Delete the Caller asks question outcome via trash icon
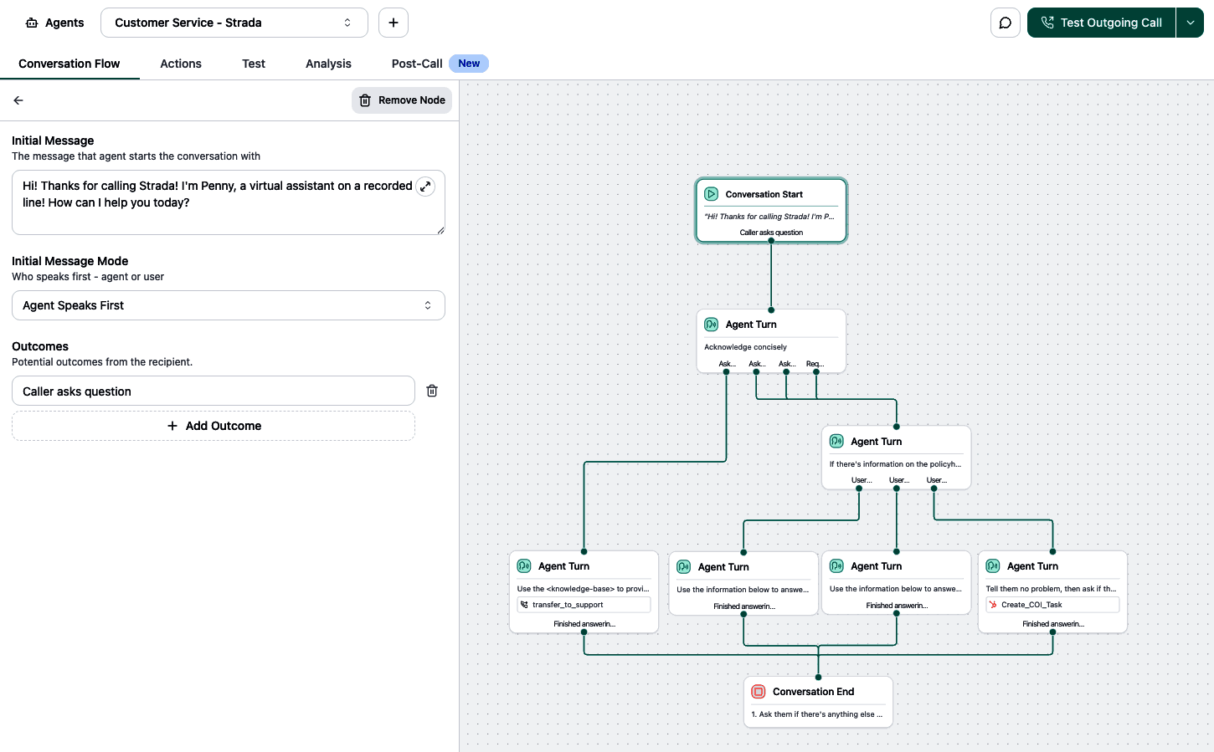 [432, 391]
